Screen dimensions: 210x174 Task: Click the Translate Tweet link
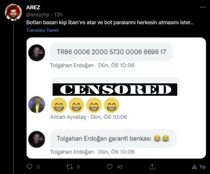(x=43, y=30)
